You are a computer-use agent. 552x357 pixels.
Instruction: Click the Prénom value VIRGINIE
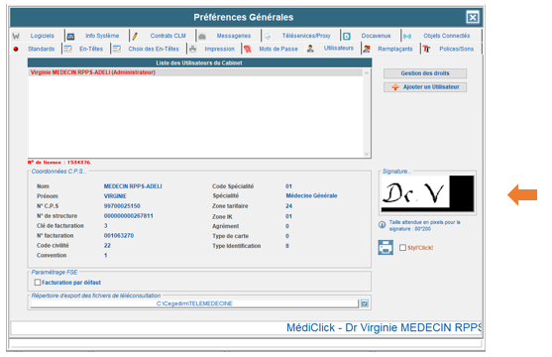coord(115,196)
